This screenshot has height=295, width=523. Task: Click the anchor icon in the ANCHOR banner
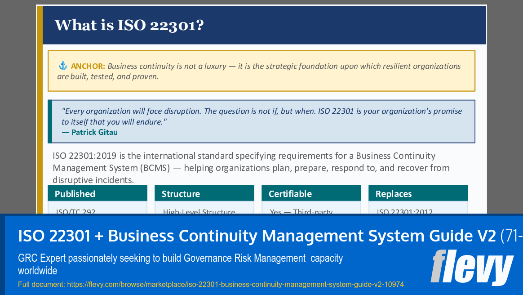(62, 65)
